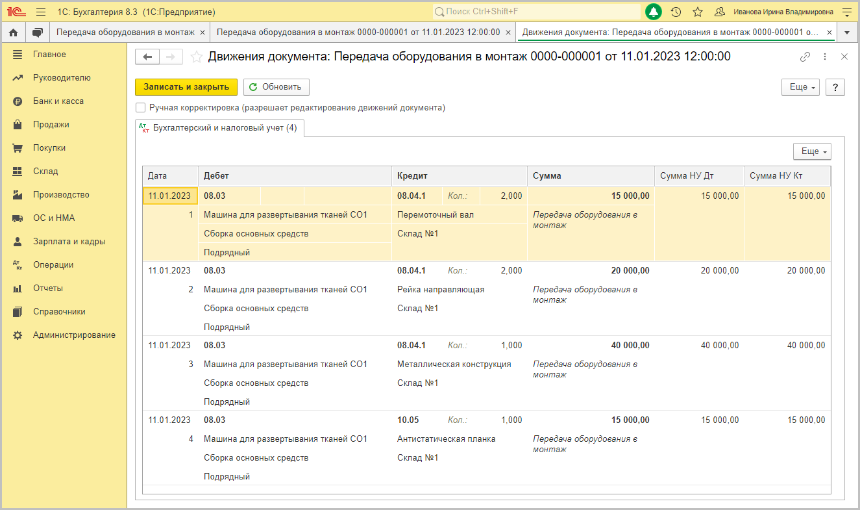Image resolution: width=860 pixels, height=510 pixels.
Task: Click the Обновить button
Action: 276,87
